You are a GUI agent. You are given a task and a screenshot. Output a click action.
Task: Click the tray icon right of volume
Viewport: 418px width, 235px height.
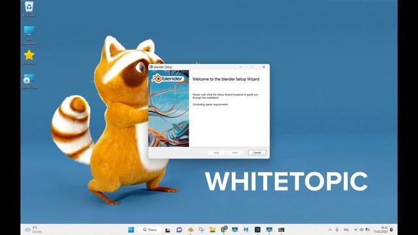pos(368,230)
